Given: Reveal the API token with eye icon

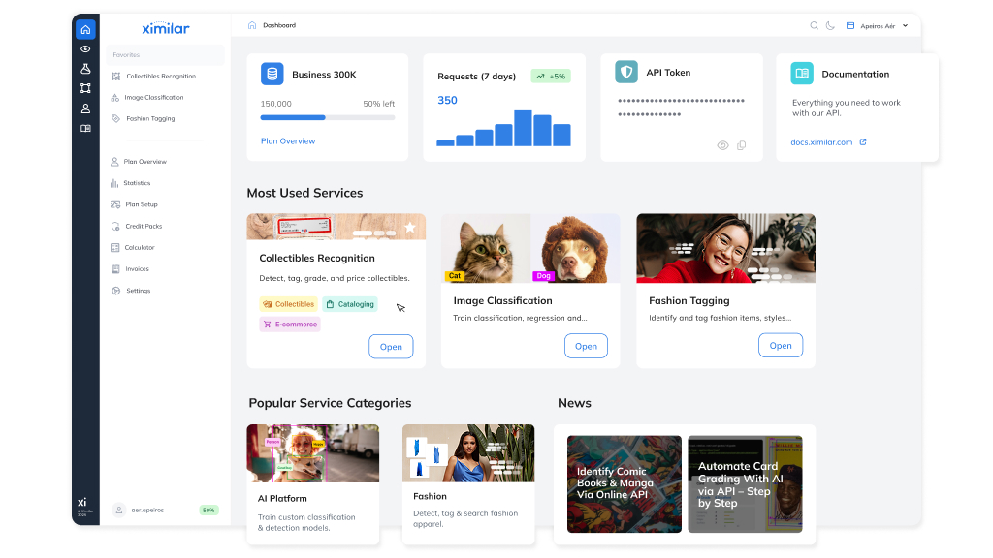Looking at the screenshot, I should click(x=722, y=145).
